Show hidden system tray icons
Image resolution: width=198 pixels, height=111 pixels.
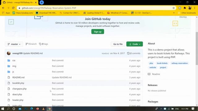point(161,109)
